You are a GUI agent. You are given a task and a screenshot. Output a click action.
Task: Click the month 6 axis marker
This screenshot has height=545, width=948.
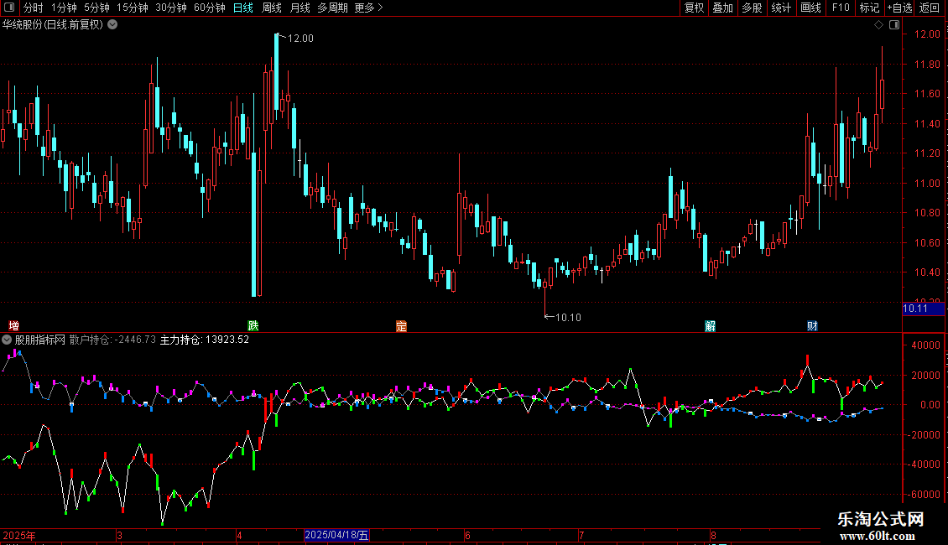pyautogui.click(x=467, y=535)
